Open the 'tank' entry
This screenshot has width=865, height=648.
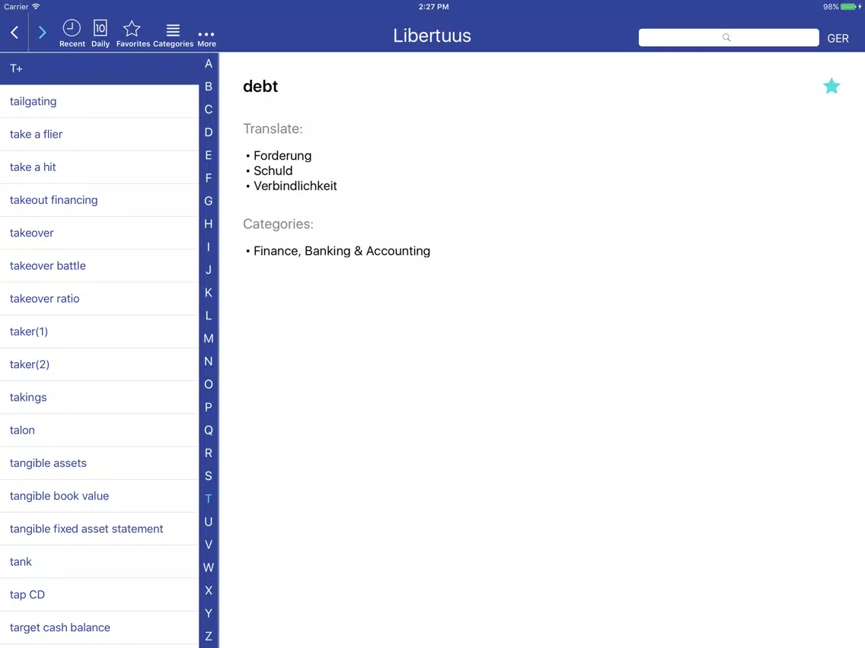click(x=99, y=561)
